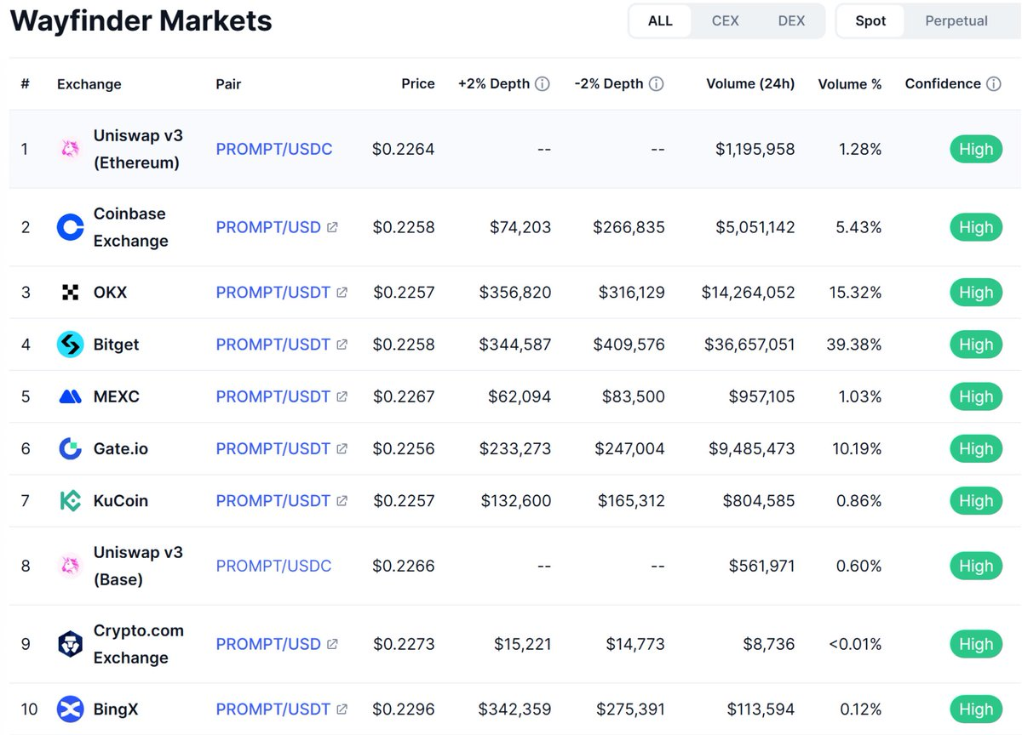Switch to the Perpetual markets tab
Image resolution: width=1022 pixels, height=735 pixels.
[956, 21]
